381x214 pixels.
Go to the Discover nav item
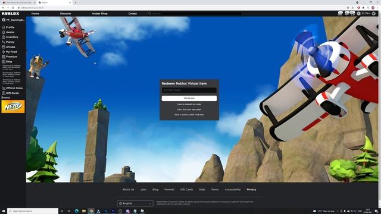coord(65,14)
